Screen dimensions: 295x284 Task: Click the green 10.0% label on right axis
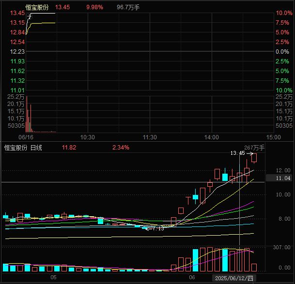[x=284, y=90]
